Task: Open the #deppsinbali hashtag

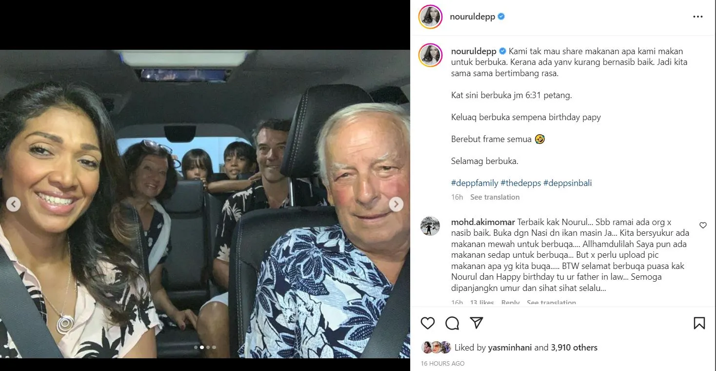Action: coord(567,183)
